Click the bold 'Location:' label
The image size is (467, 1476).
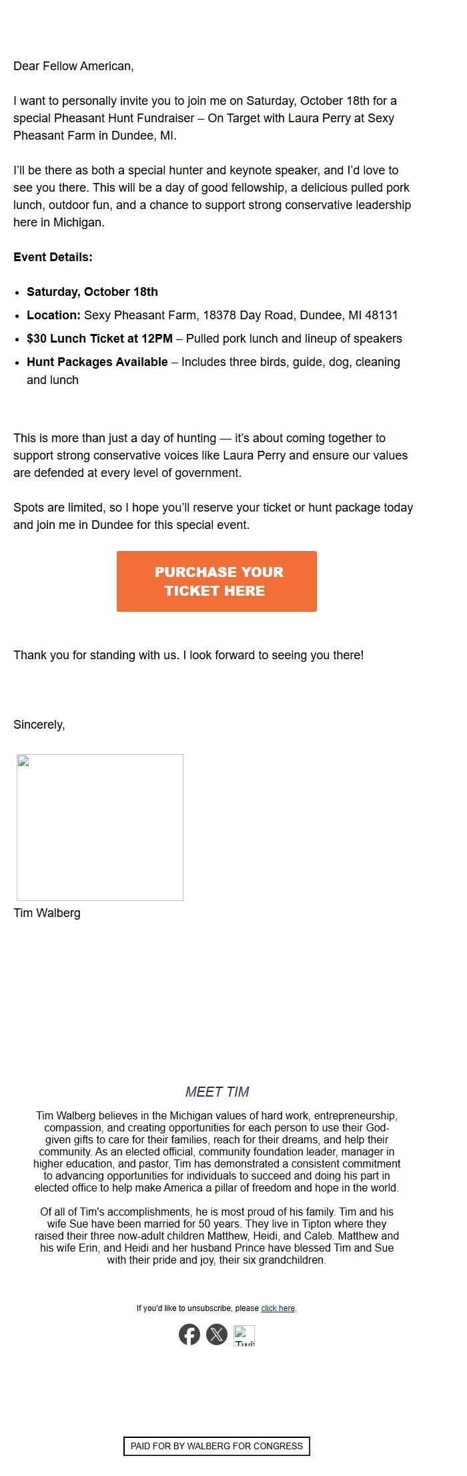click(x=53, y=315)
